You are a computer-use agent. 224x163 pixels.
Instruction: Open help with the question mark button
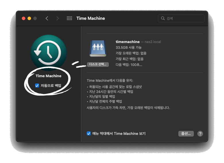point(200,134)
